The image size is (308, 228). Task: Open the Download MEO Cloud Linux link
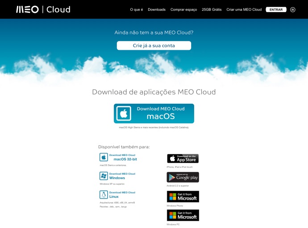122,195
